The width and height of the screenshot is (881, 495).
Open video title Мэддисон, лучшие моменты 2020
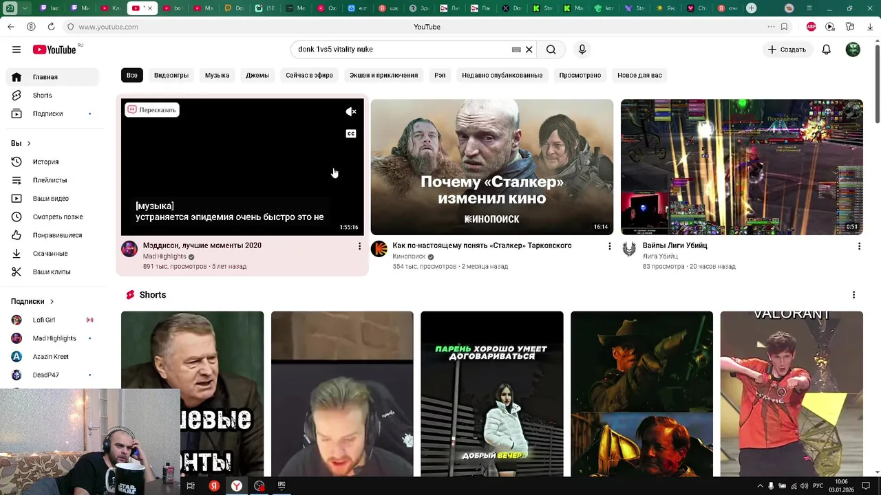[202, 245]
